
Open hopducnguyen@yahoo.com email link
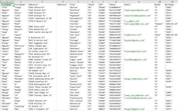tap(136, 10)
